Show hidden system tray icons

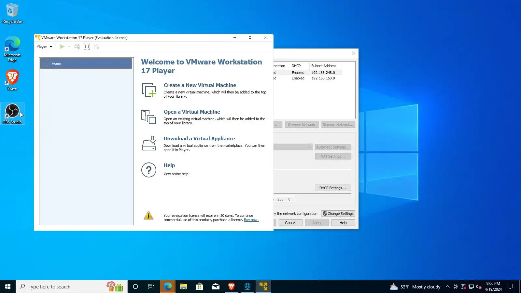448,286
